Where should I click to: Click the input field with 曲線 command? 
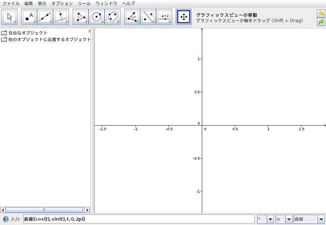(x=139, y=219)
